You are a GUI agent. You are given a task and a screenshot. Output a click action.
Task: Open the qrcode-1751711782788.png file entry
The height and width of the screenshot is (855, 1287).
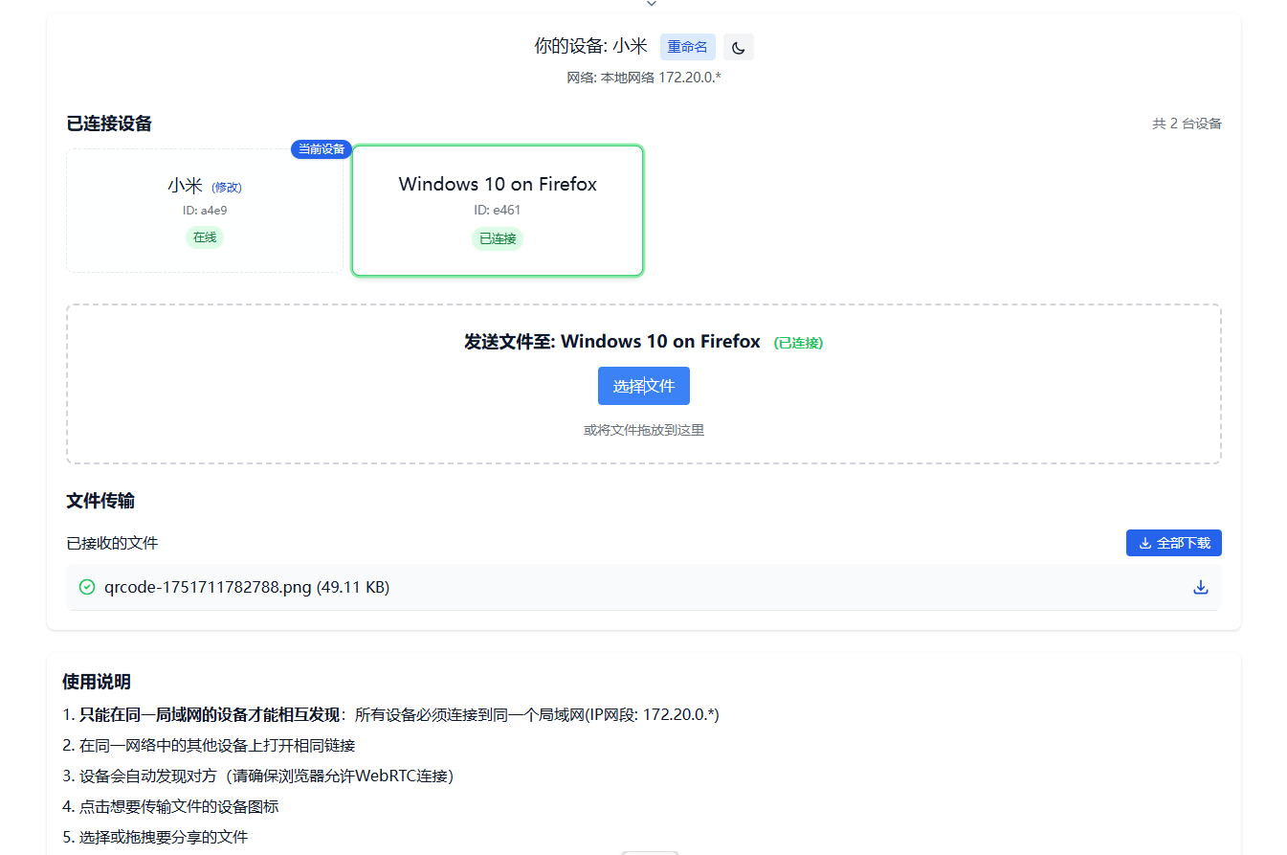coord(244,586)
